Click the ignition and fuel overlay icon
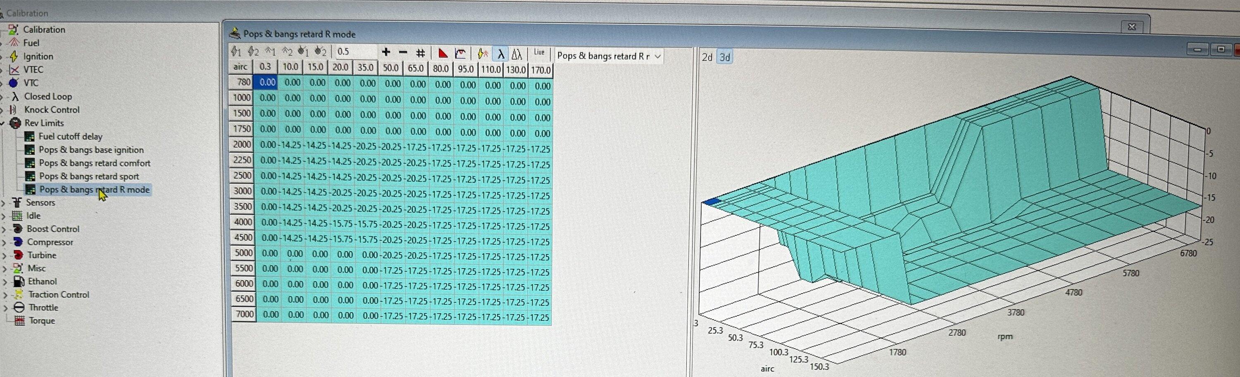Screen dimensions: 1240x377 click(x=482, y=54)
